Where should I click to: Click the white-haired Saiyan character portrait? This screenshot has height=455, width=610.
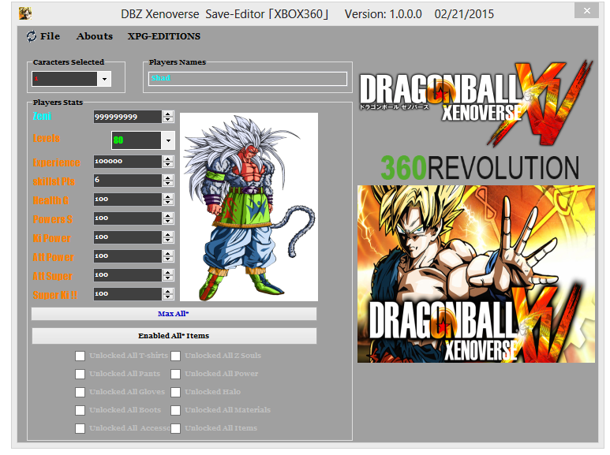[x=249, y=207]
